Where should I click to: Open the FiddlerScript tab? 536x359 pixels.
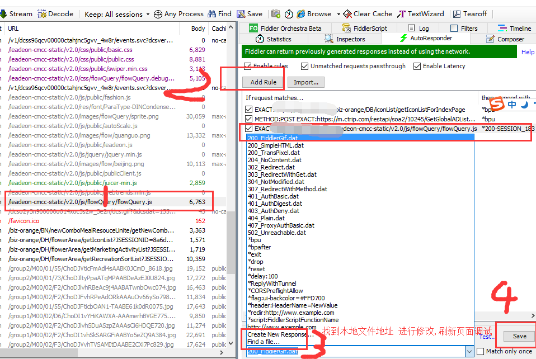[364, 29]
